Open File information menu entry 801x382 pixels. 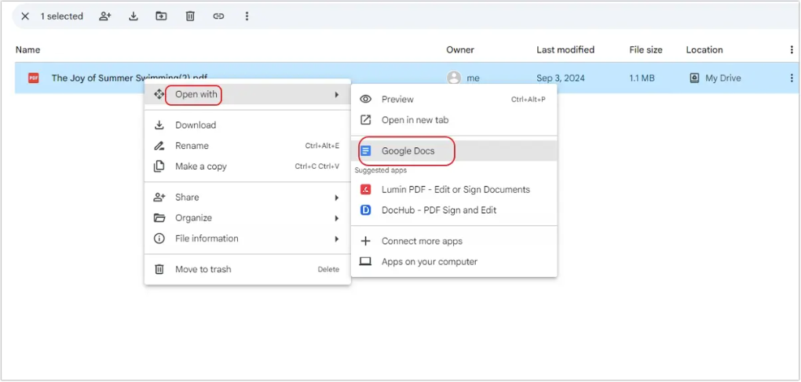click(x=247, y=238)
